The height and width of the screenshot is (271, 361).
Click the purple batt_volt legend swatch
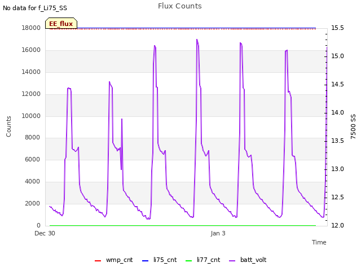tap(232, 261)
